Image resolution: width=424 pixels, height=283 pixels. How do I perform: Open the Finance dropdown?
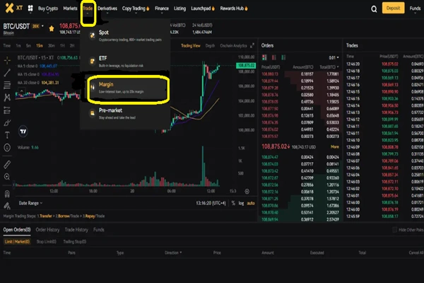(162, 9)
